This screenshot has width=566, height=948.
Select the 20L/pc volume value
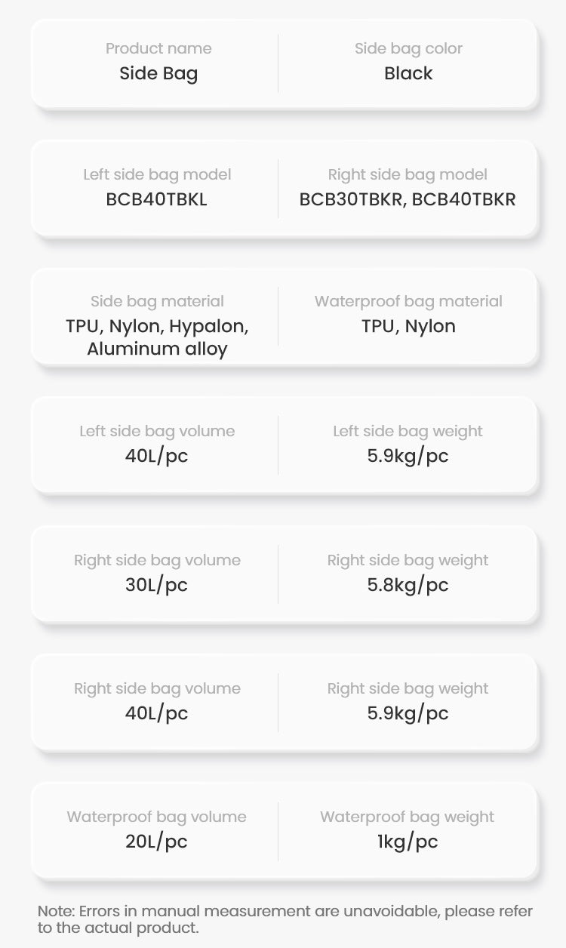[157, 842]
